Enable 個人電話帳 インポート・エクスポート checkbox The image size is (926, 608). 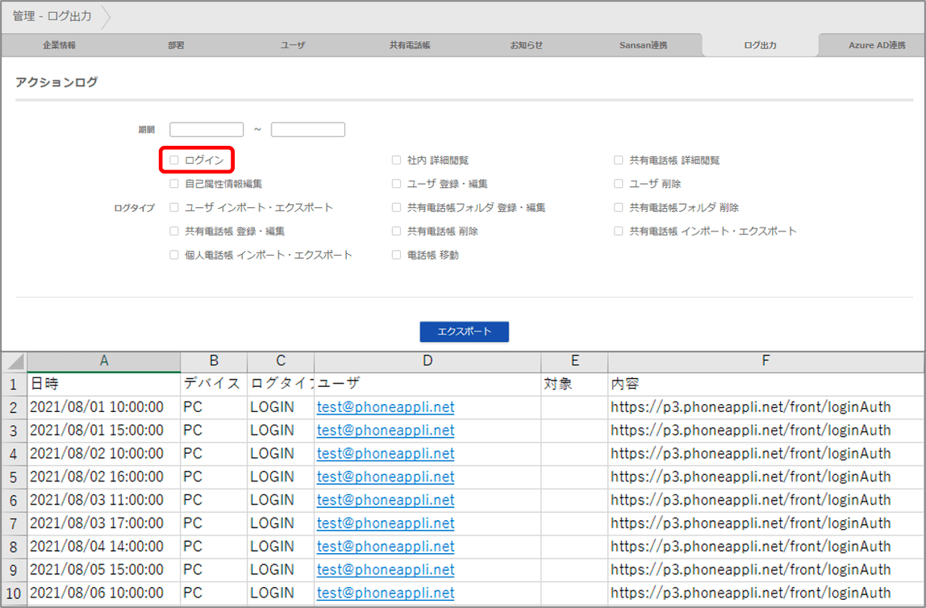pos(173,255)
